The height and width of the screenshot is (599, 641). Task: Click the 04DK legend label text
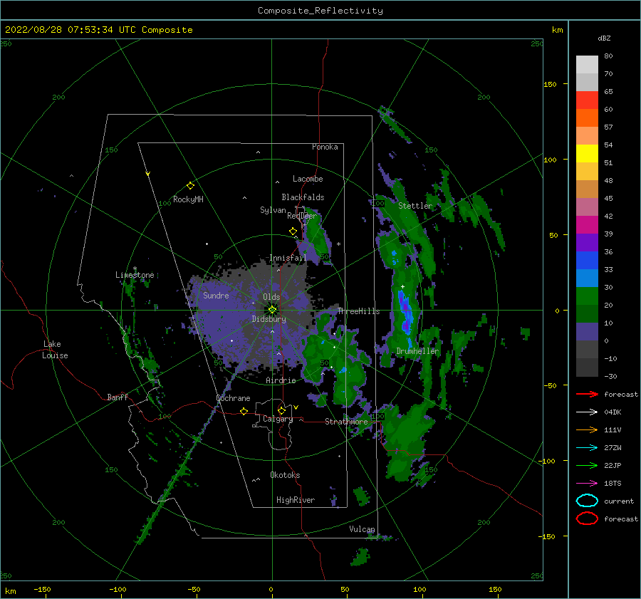[613, 412]
